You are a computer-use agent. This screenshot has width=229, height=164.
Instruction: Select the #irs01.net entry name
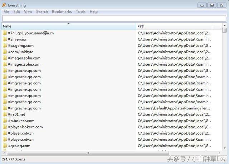(x=16, y=114)
